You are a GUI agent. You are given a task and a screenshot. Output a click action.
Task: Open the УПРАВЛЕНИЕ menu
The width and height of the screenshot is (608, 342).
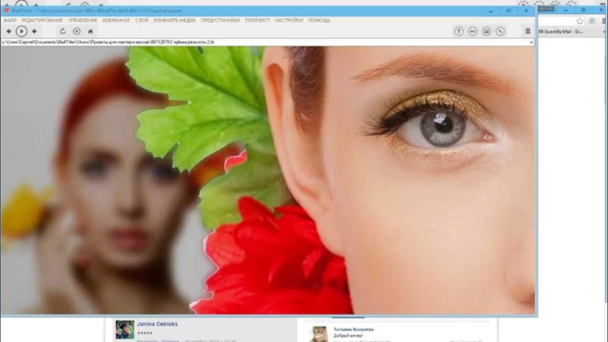[x=82, y=20]
